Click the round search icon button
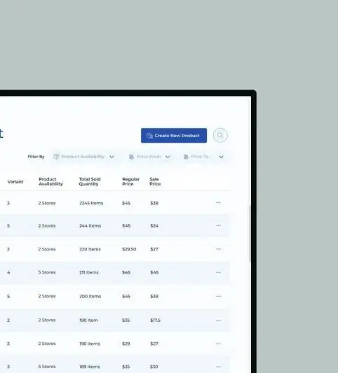The image size is (338, 373). tap(220, 135)
